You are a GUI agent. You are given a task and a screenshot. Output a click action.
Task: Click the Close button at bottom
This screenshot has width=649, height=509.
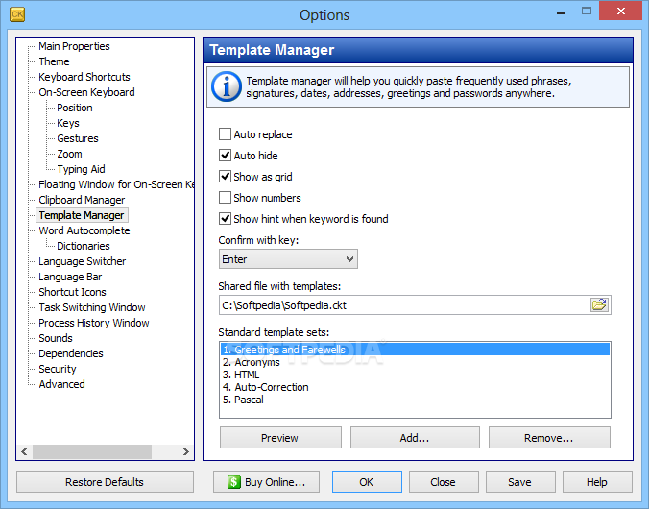444,482
